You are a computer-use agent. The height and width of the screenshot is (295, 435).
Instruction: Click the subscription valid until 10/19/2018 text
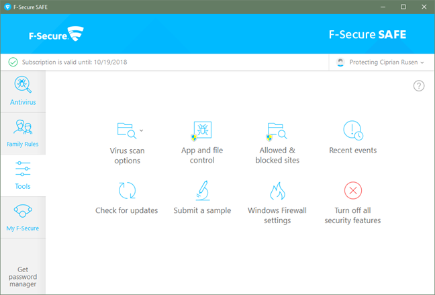click(75, 62)
